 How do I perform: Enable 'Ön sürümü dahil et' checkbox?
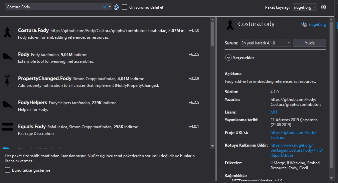[125, 7]
